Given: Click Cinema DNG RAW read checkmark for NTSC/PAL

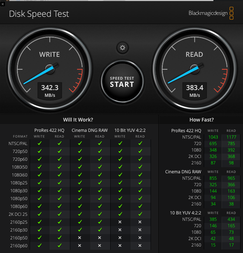Looking at the screenshot, I should 100,143.
